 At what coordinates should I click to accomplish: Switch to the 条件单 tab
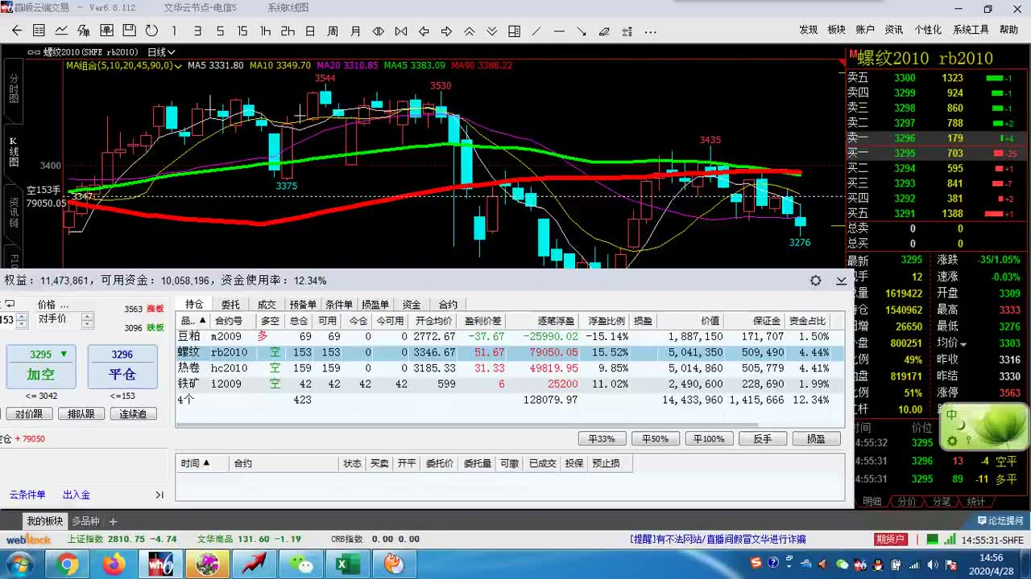click(x=339, y=304)
